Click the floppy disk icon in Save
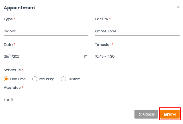183x124 pixels. [166, 114]
